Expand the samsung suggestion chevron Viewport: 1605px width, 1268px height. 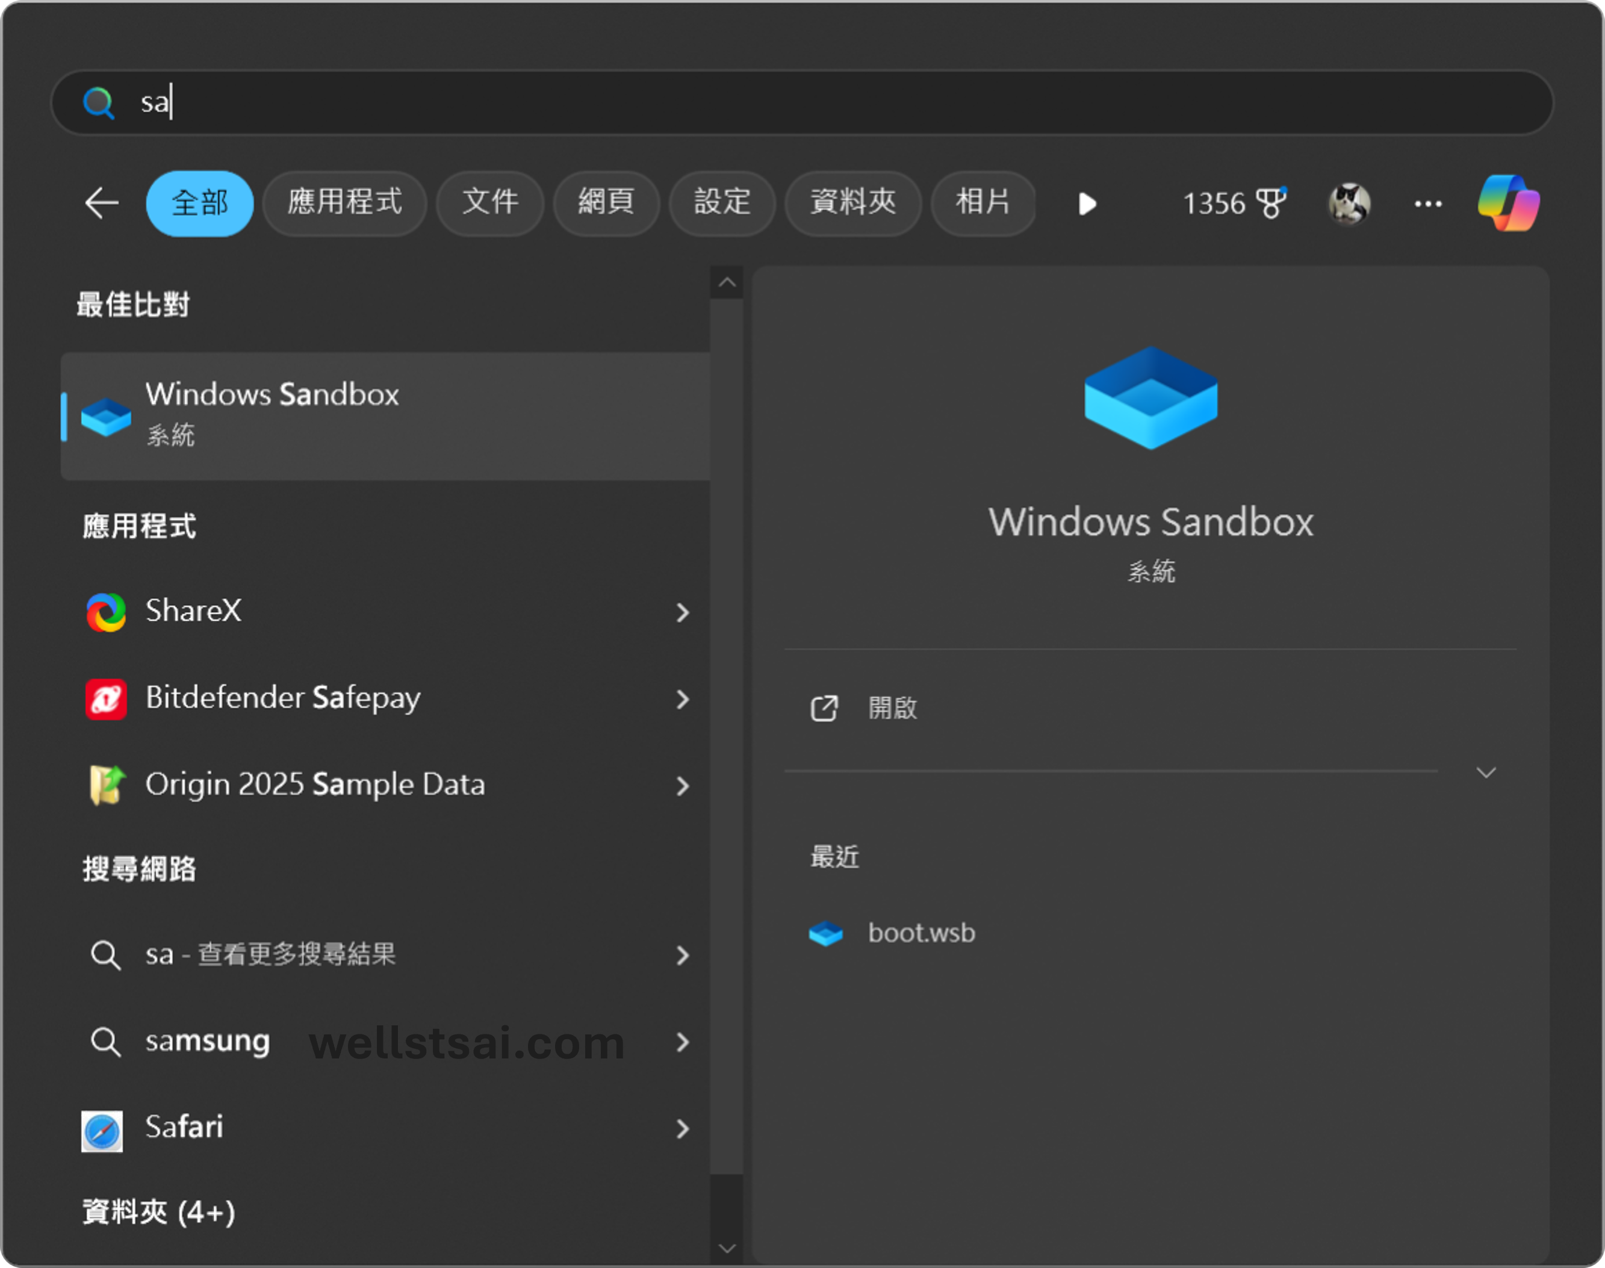tap(682, 1042)
